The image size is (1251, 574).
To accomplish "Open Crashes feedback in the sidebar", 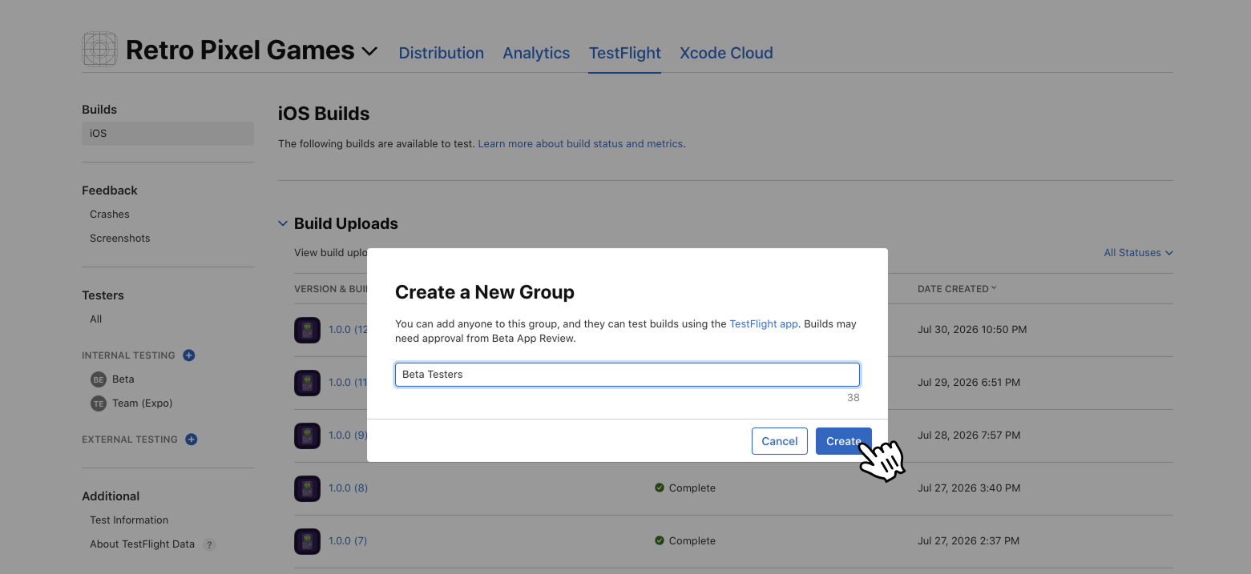I will pyautogui.click(x=110, y=215).
